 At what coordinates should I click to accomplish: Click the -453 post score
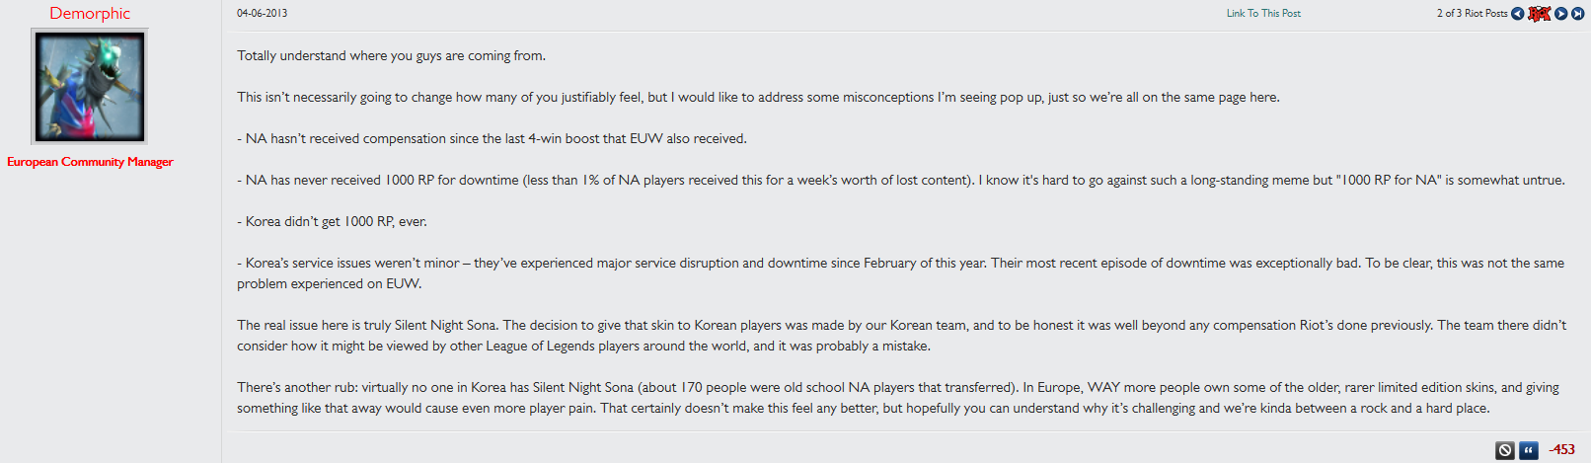point(1561,449)
